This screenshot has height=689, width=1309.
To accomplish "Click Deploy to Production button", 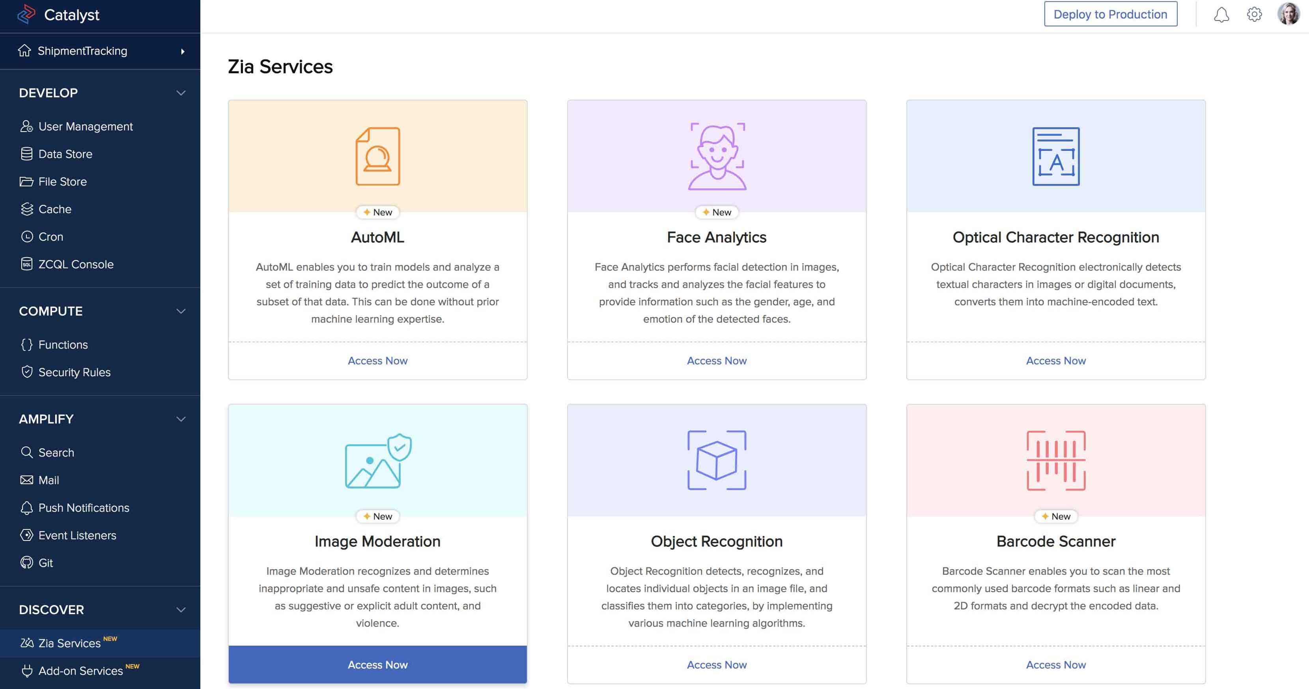I will 1110,14.
